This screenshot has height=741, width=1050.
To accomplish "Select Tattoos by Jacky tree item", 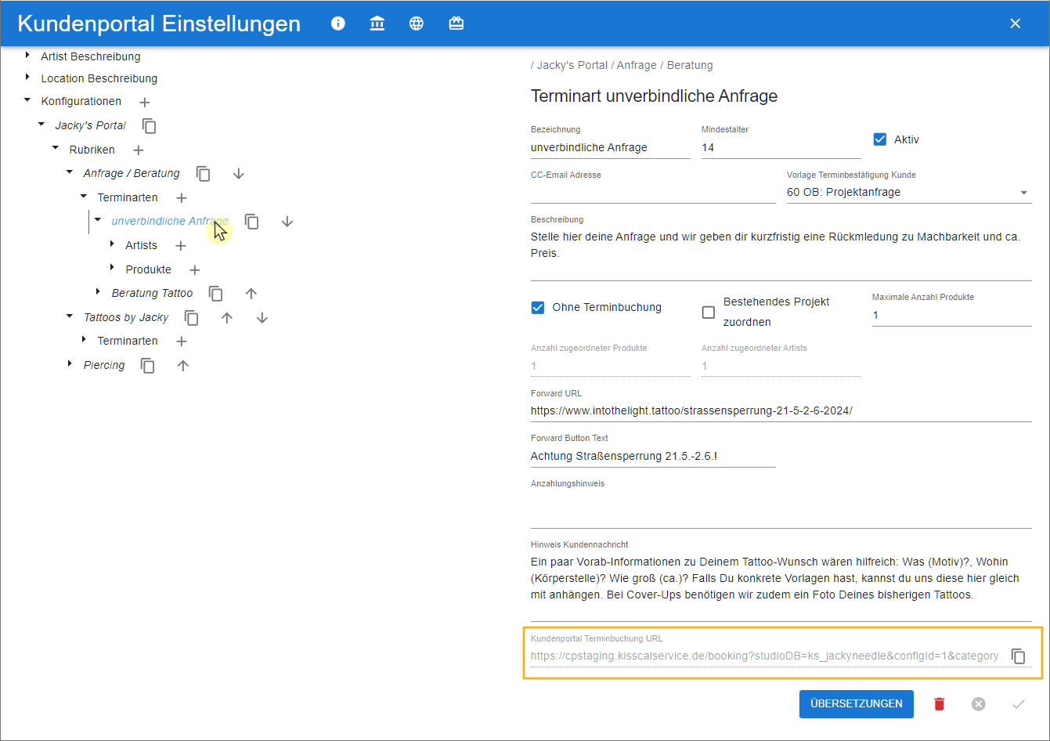I will tap(126, 318).
